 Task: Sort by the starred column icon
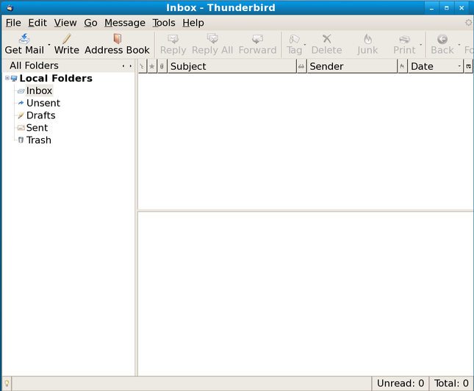pyautogui.click(x=152, y=66)
